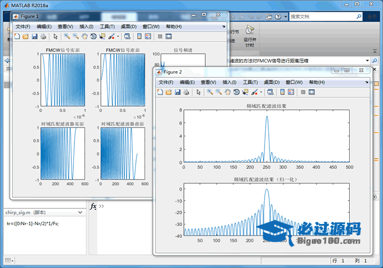Open 桌面(D) menu in Figure 1
The width and height of the screenshot is (383, 268).
pyautogui.click(x=129, y=27)
